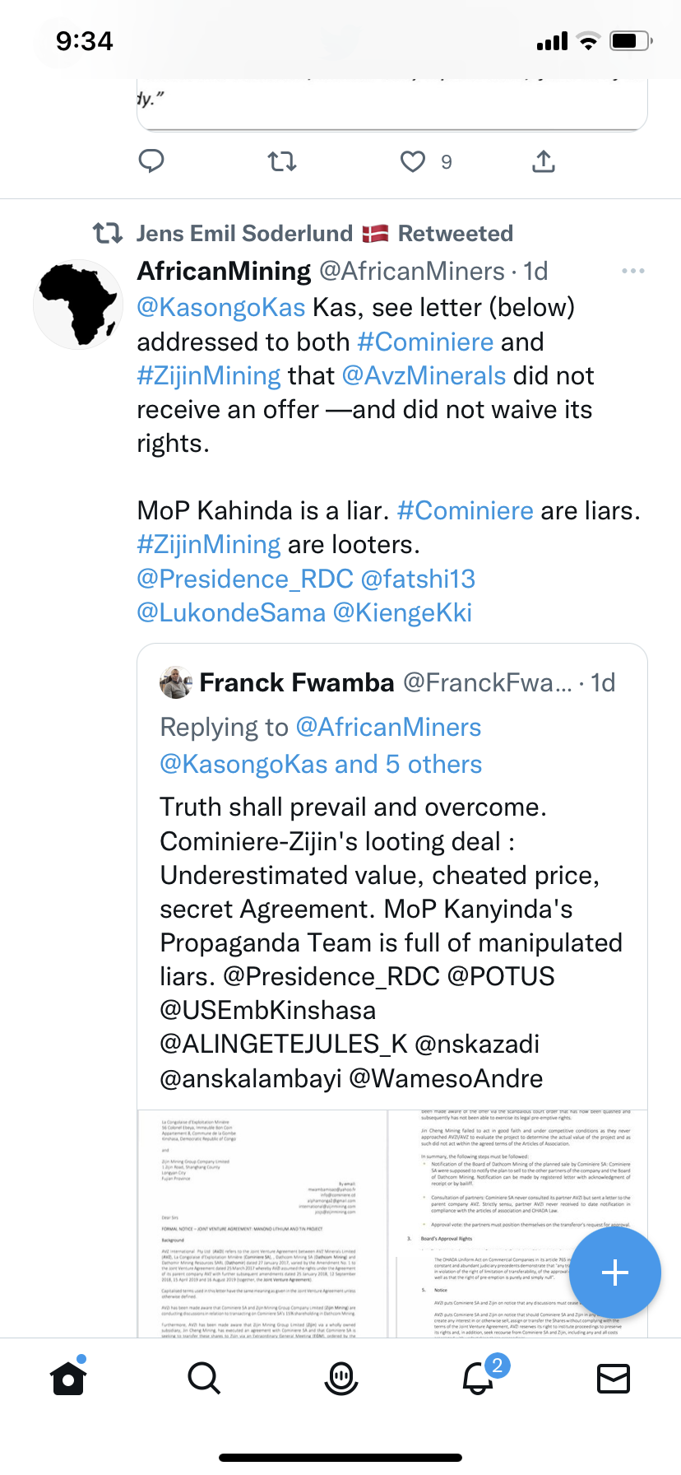Open the Messages envelope tab
Viewport: 681px width, 1475px height.
[614, 1378]
